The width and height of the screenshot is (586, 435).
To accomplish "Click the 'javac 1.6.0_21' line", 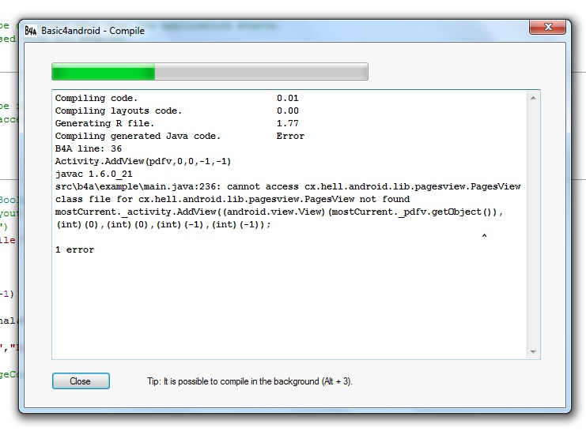I will [94, 174].
